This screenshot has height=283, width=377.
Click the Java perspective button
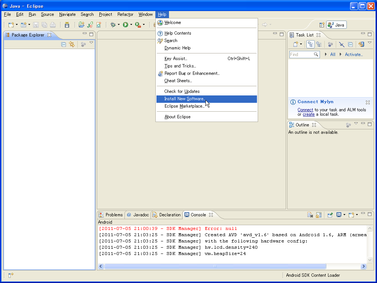(x=337, y=25)
